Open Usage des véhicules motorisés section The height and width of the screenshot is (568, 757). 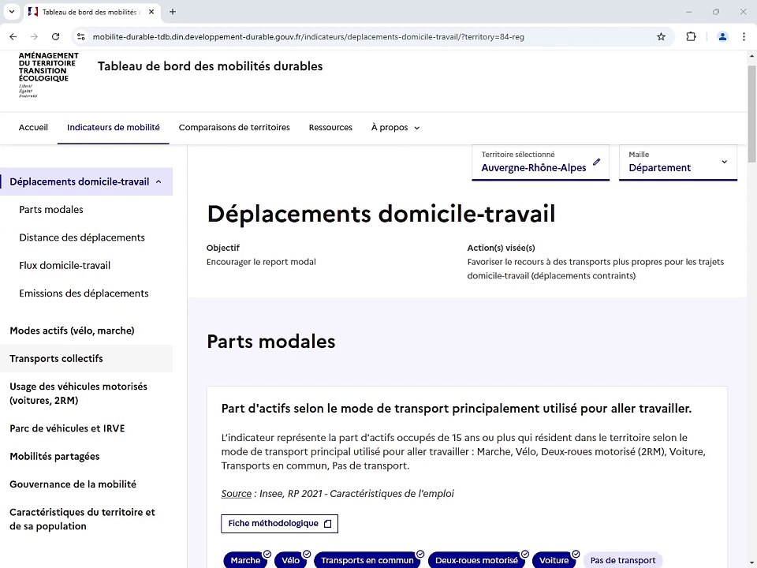(78, 393)
